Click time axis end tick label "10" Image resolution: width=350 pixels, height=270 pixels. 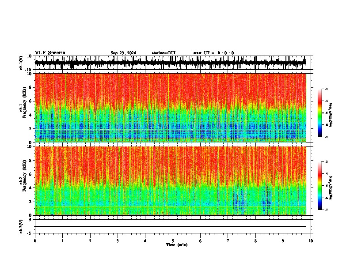point(311,241)
